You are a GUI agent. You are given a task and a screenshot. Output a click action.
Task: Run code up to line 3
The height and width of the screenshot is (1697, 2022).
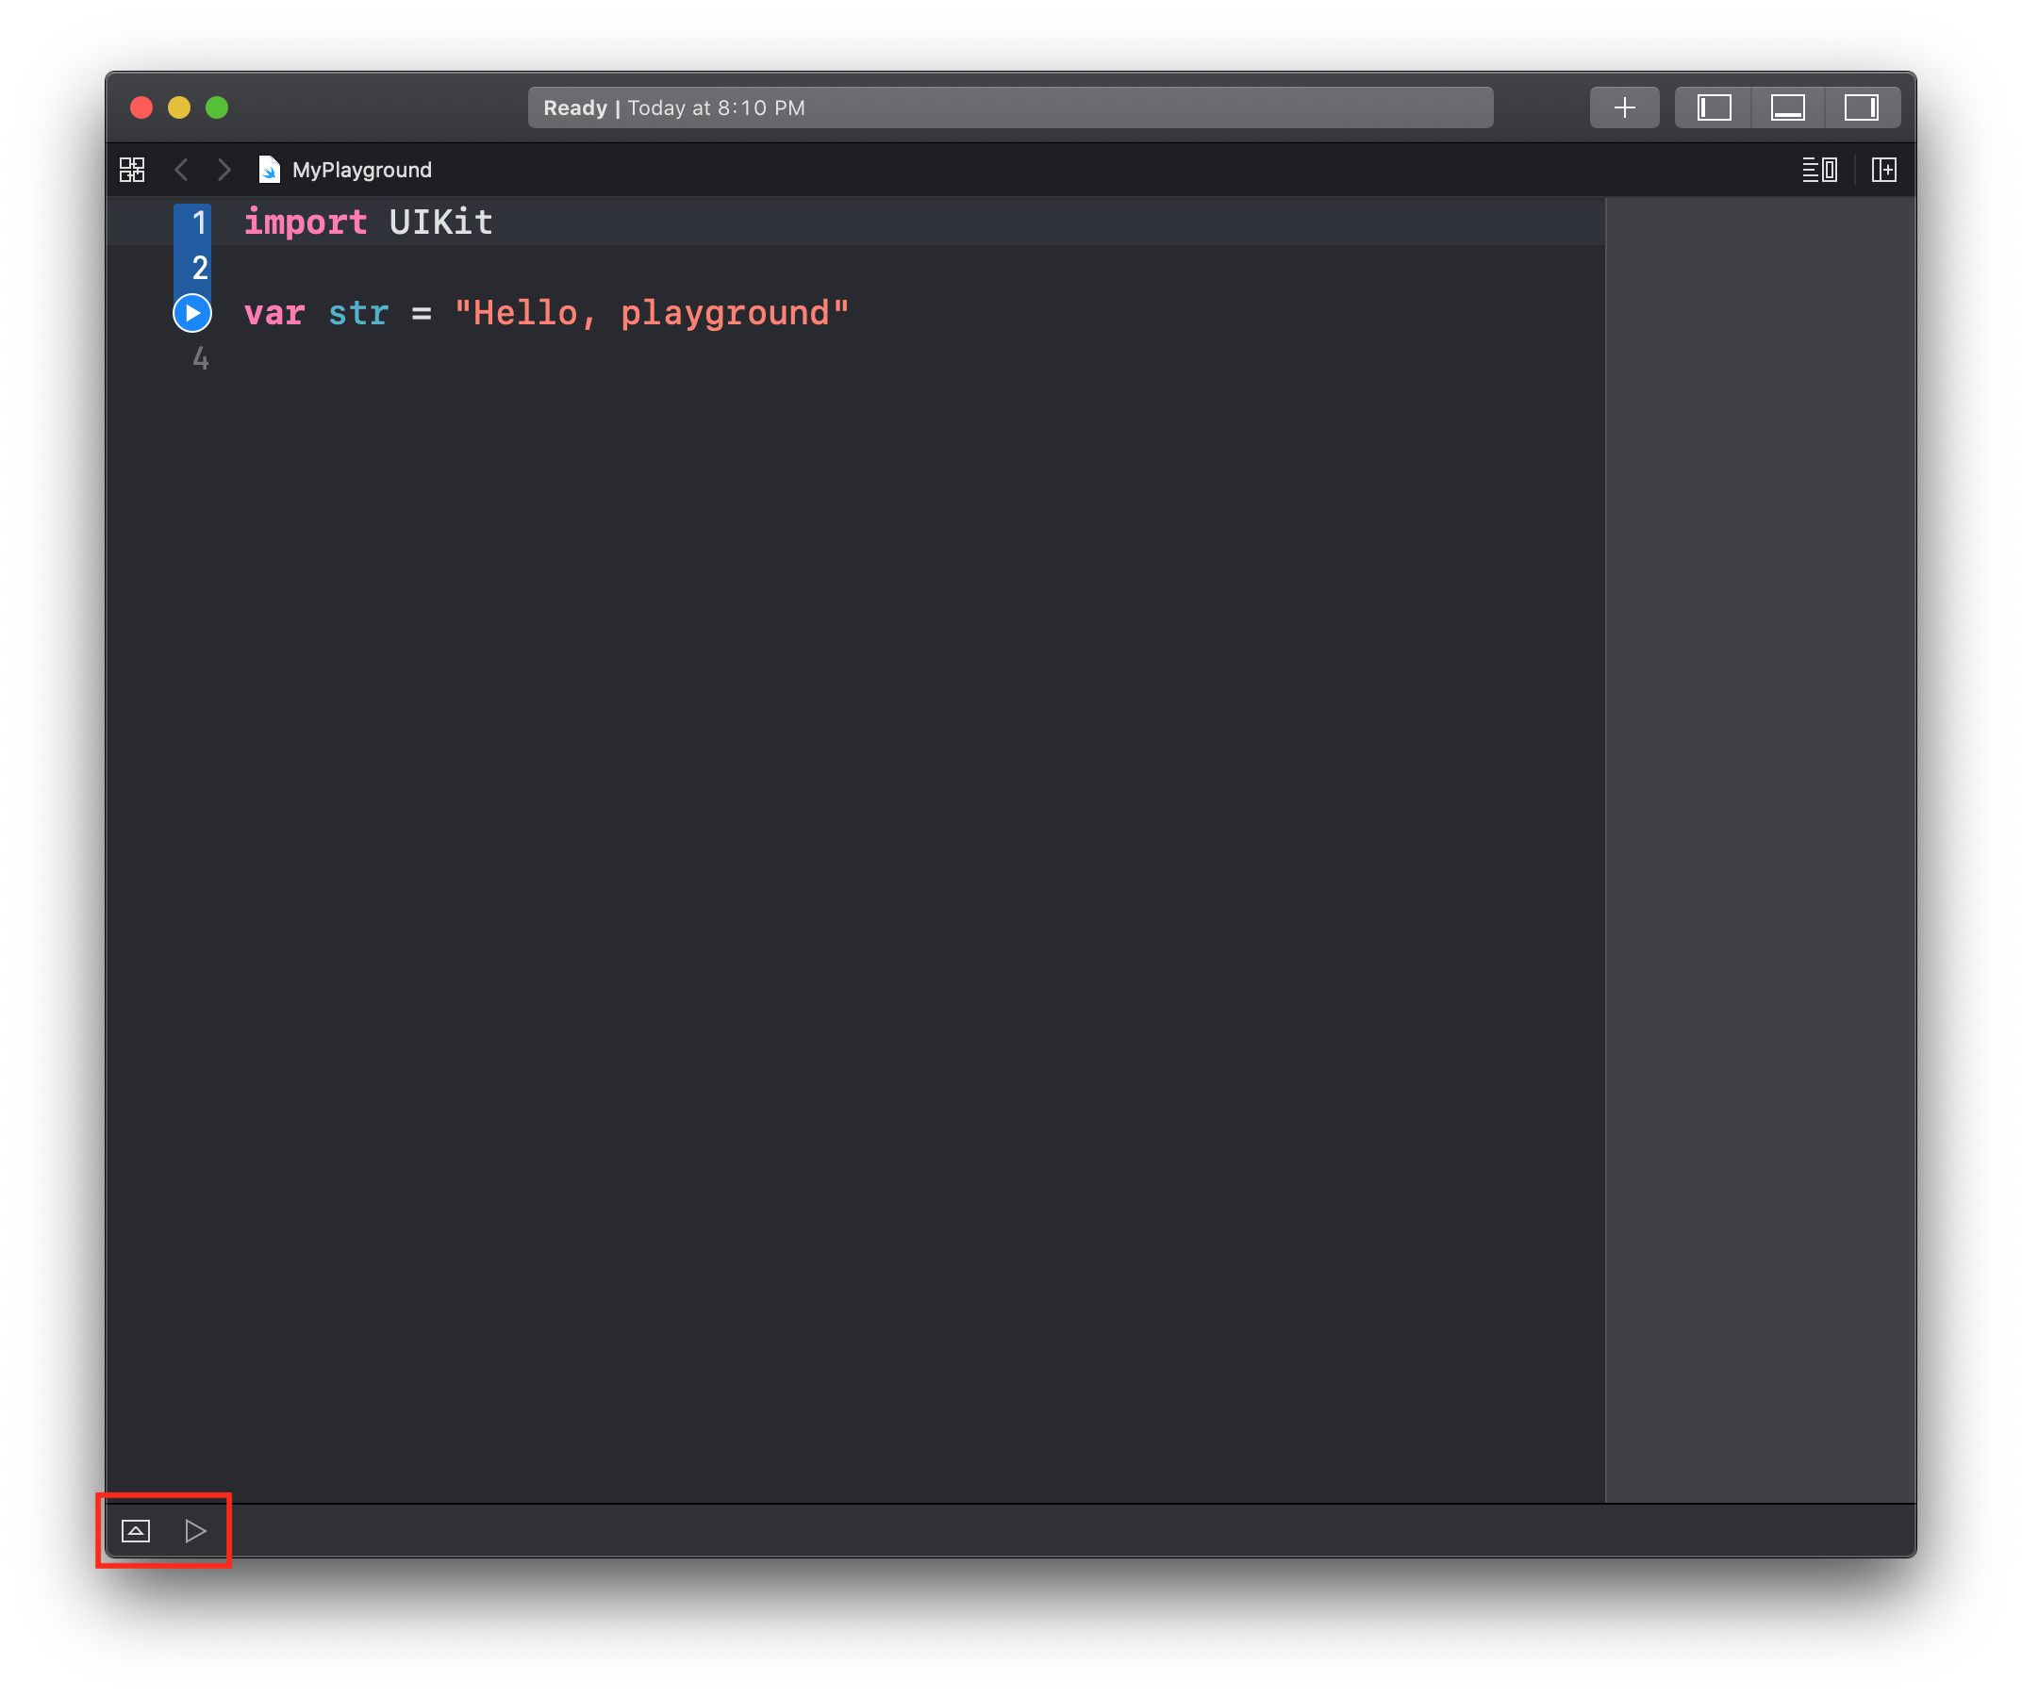pyautogui.click(x=192, y=313)
